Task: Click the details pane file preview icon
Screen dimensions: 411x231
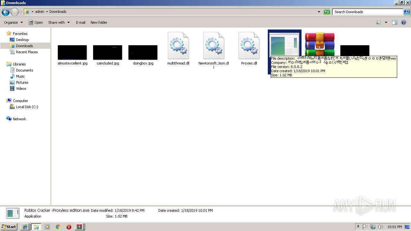Action: pyautogui.click(x=13, y=213)
